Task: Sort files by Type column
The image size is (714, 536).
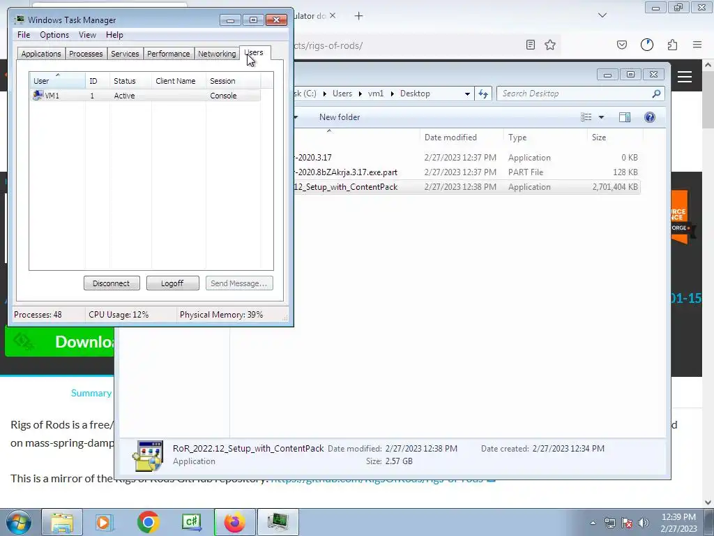Action: 545,137
